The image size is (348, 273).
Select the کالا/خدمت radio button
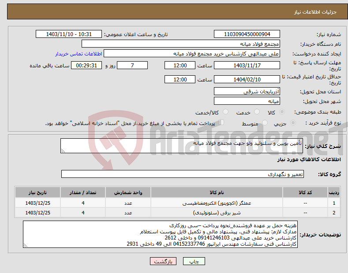(225, 112)
